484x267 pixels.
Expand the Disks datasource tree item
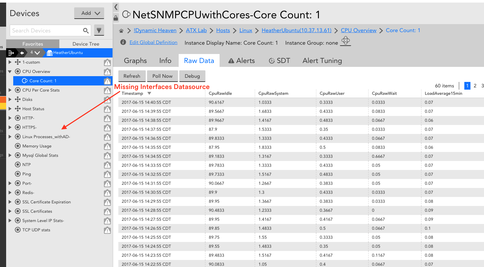tap(10, 99)
